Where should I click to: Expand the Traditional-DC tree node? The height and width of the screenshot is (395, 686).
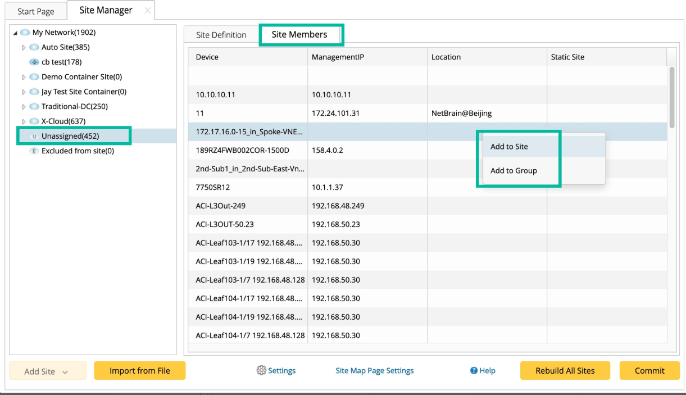point(24,107)
